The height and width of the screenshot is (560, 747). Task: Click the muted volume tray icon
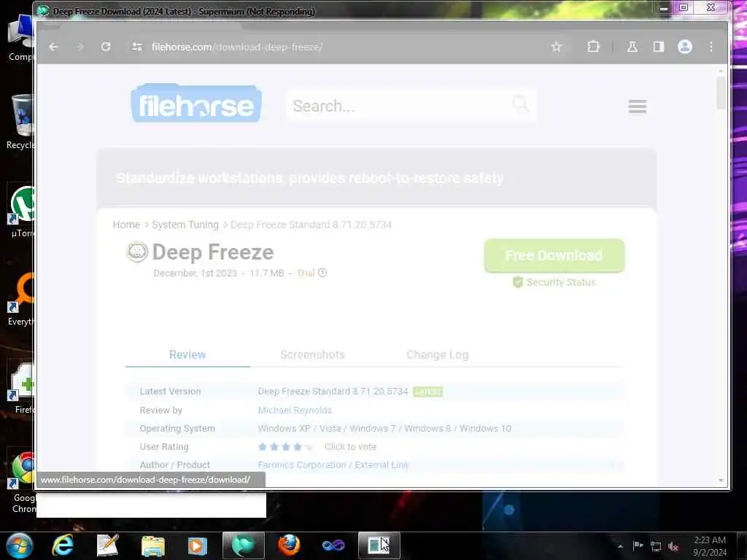(673, 546)
